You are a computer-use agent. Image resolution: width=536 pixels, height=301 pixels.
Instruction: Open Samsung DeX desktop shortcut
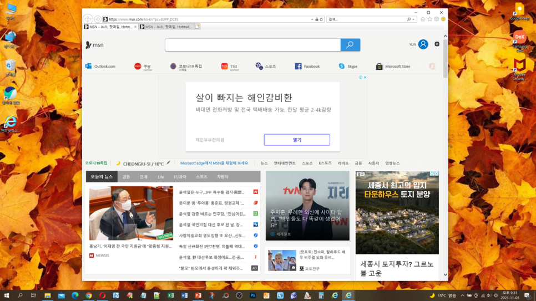tap(519, 42)
